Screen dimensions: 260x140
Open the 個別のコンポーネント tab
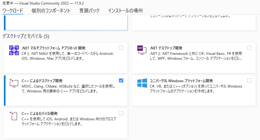(x=51, y=11)
